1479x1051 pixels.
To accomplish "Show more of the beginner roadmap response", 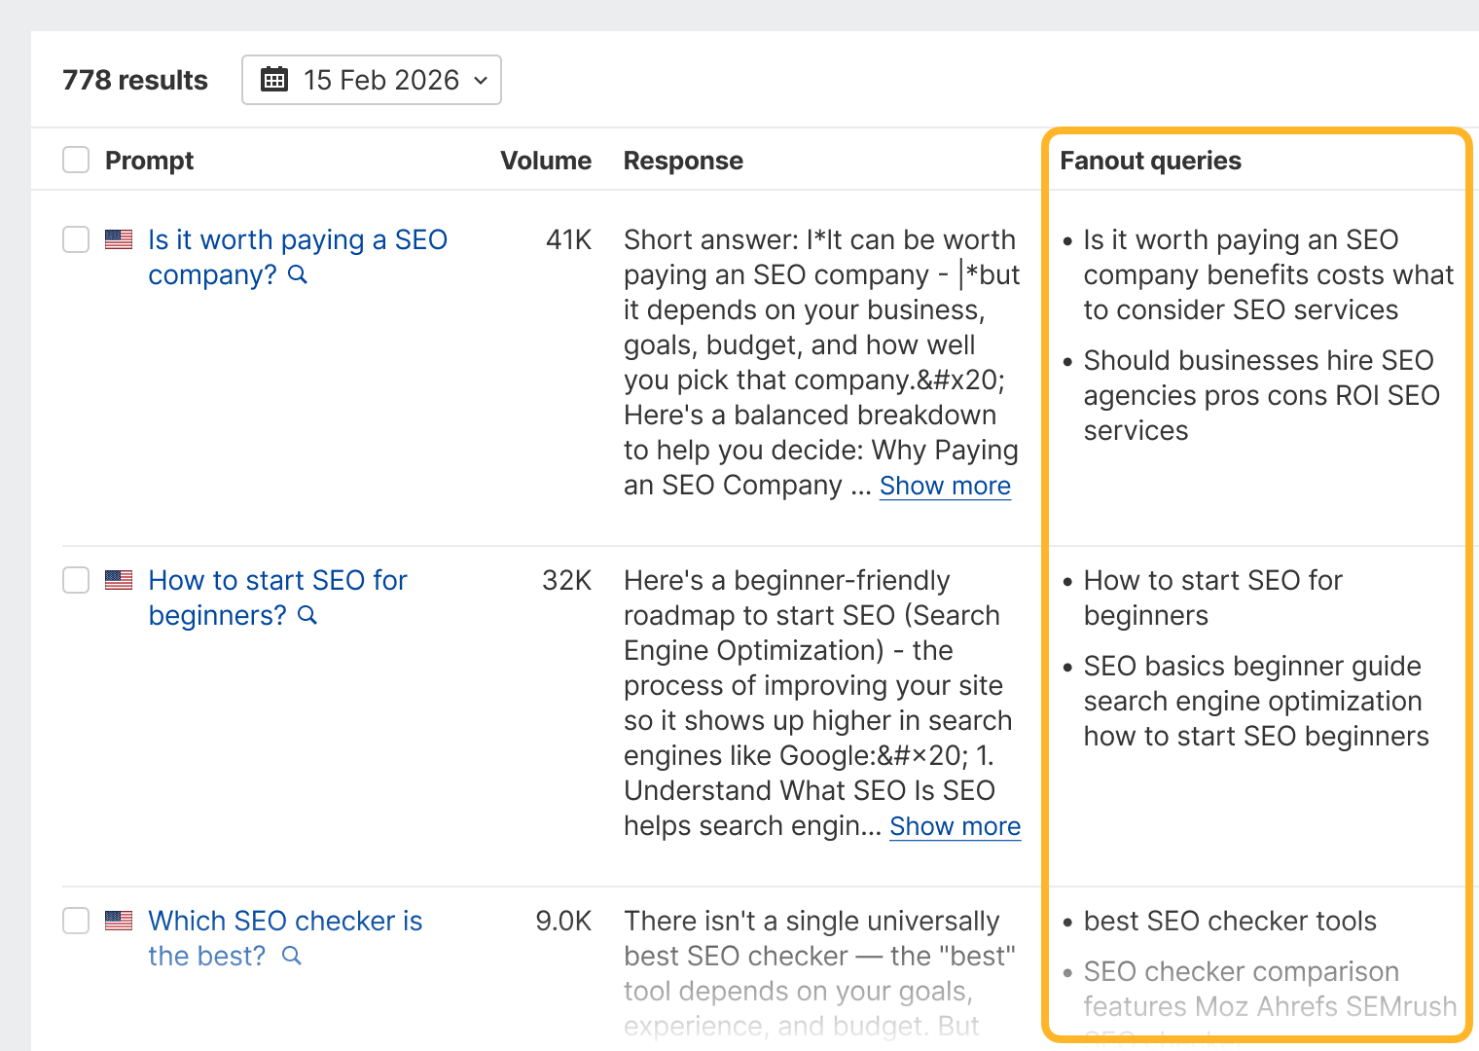I will click(955, 826).
